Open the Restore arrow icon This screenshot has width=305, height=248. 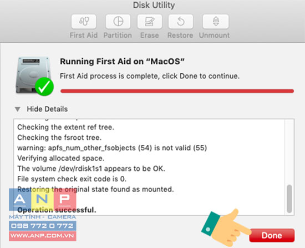(181, 22)
